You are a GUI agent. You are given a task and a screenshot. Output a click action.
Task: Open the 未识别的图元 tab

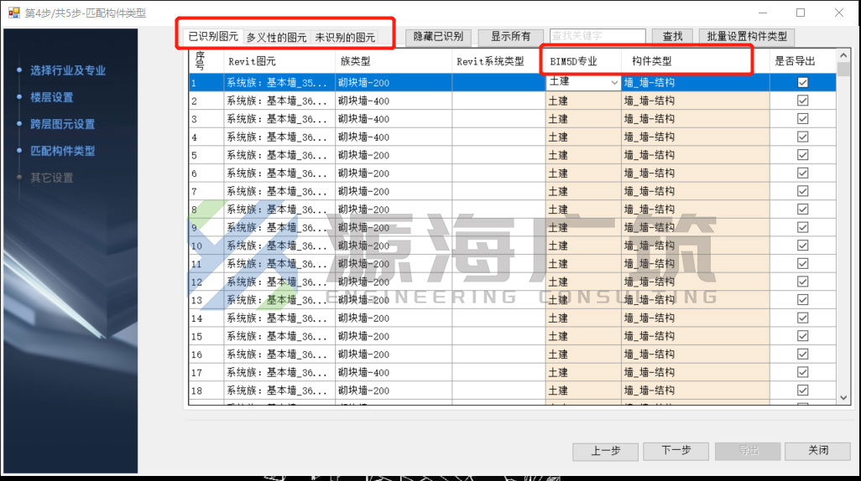345,38
